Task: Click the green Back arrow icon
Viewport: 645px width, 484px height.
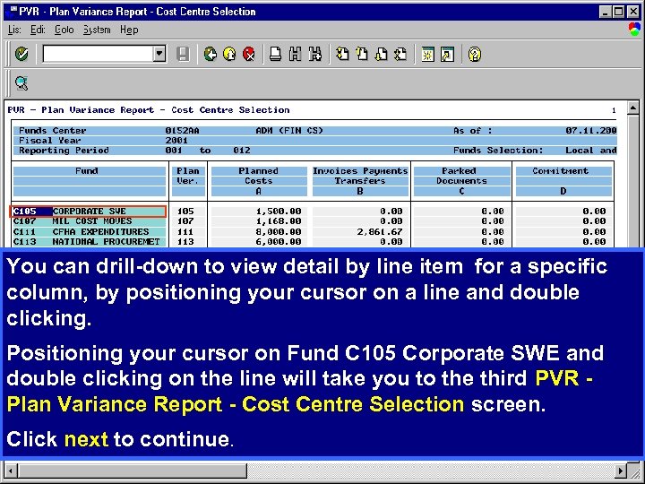Action: [x=211, y=54]
